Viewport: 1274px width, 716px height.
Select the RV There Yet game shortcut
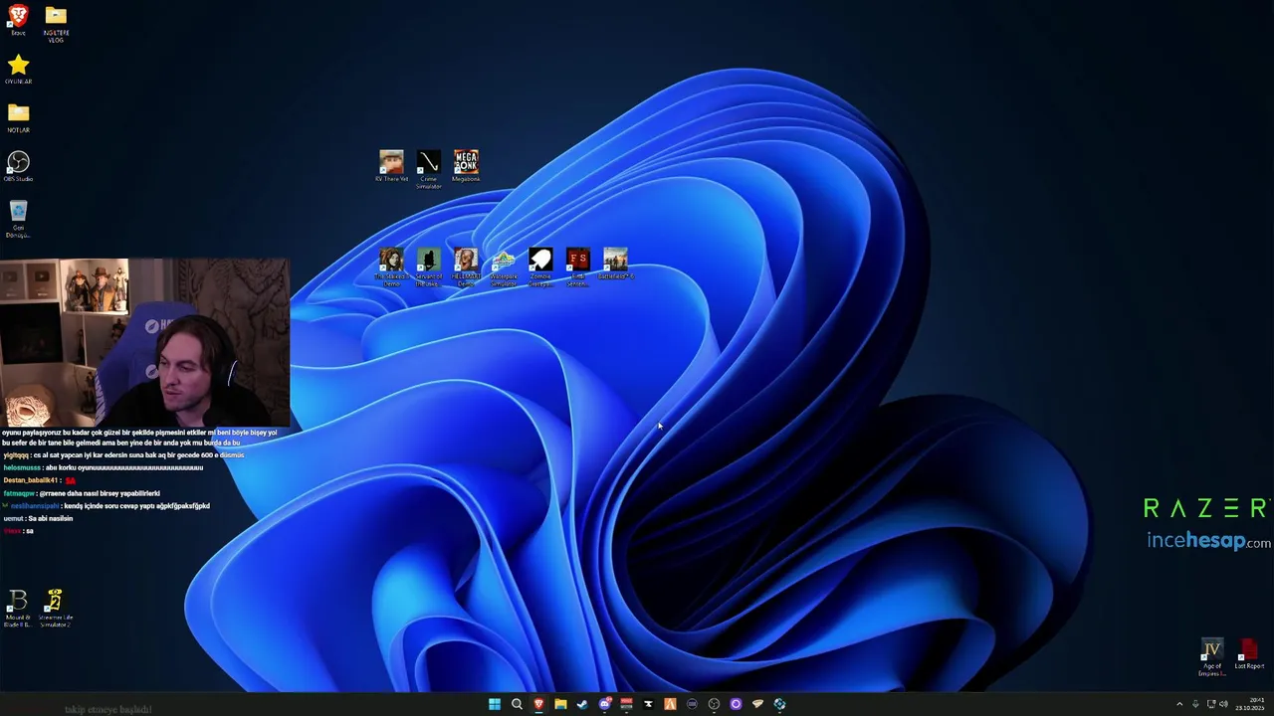tap(391, 166)
